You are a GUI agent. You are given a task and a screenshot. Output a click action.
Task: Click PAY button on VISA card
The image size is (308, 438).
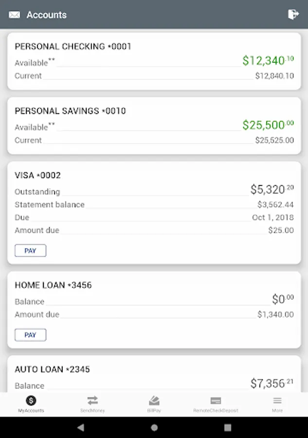[30, 251]
